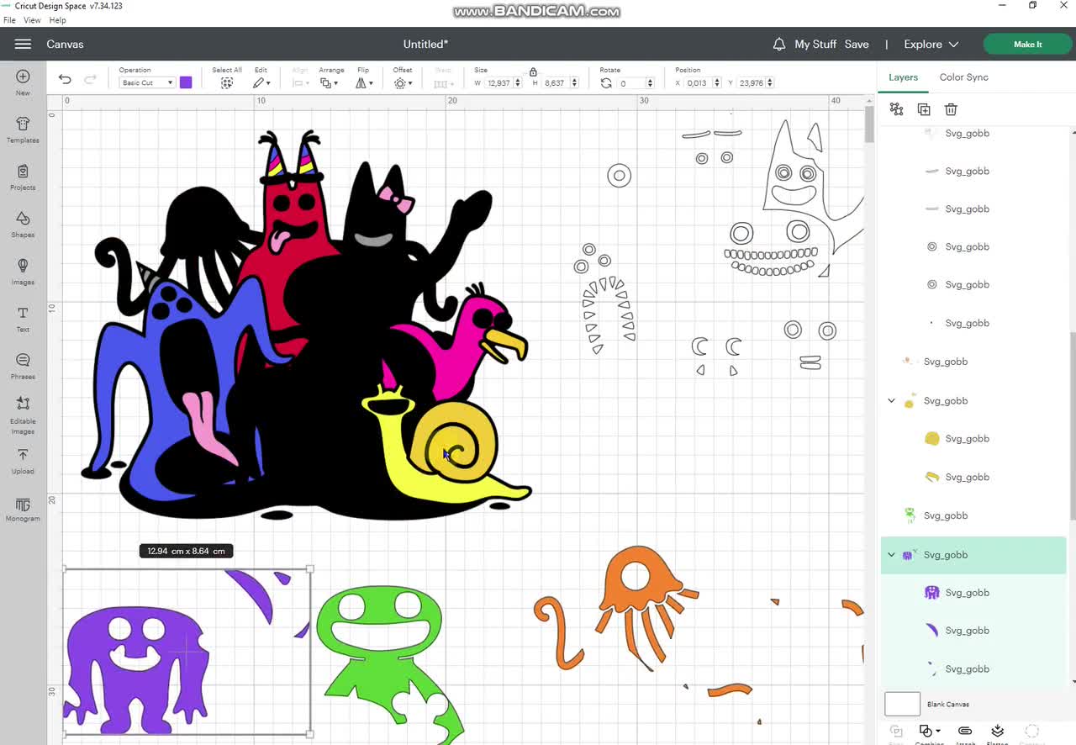
Task: Open the Offset dropdown
Action: point(403,82)
